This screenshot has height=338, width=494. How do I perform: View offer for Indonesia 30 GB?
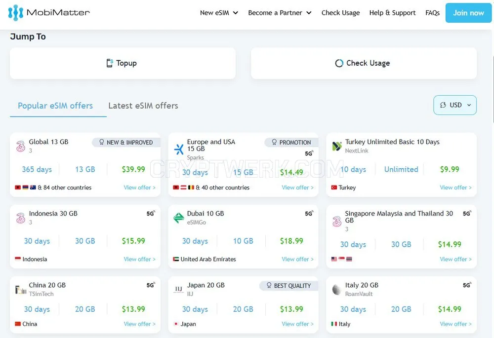(140, 260)
